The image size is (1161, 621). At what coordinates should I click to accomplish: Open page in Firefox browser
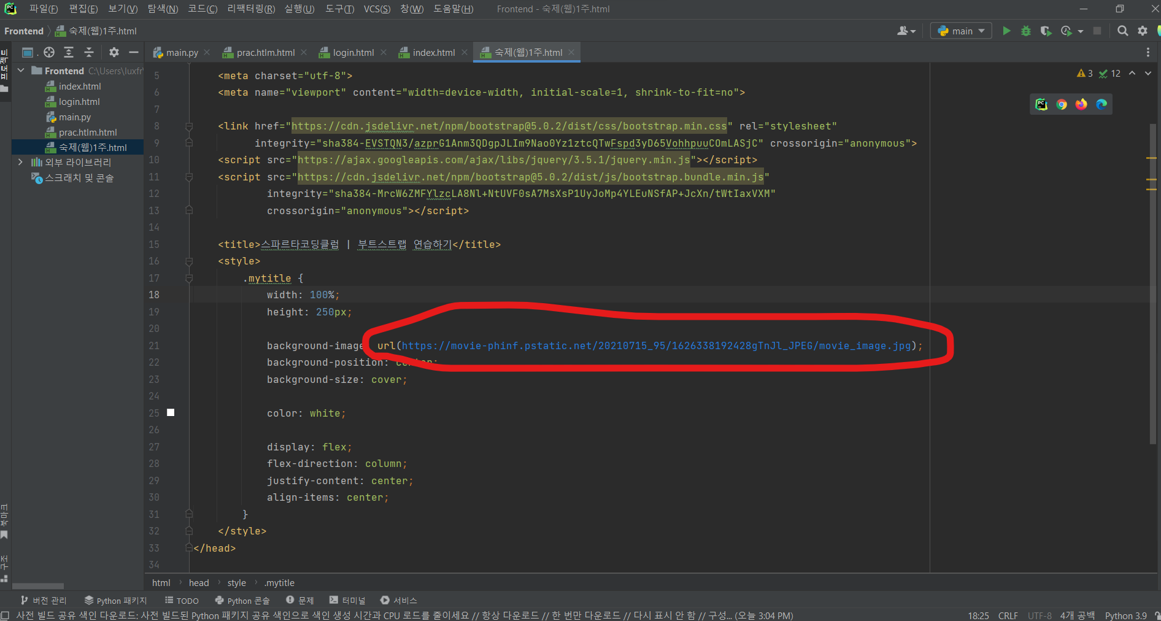(x=1081, y=104)
